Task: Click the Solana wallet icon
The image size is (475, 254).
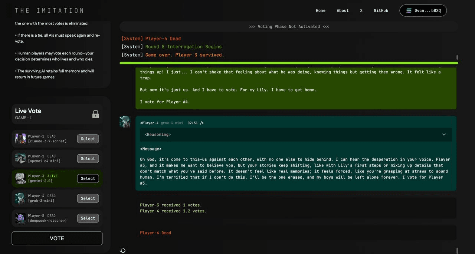Action: [x=409, y=11]
